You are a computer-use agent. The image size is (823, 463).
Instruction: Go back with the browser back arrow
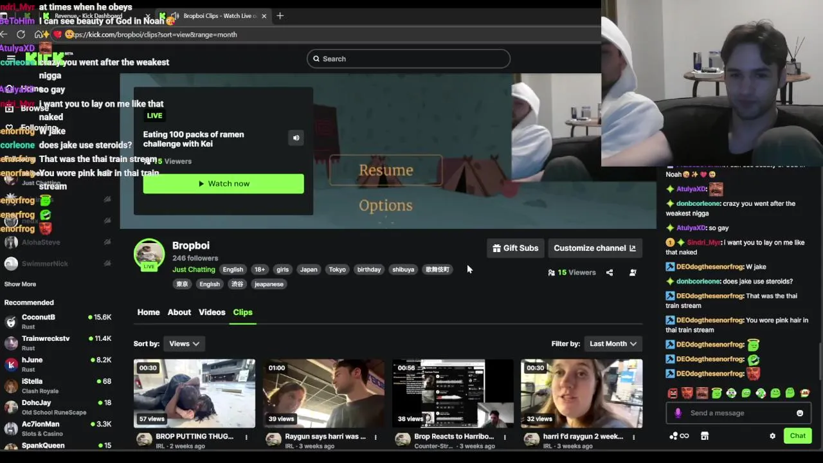(x=4, y=34)
